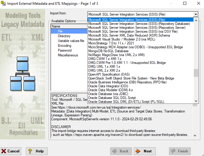
Task: Go to the next wizard page
Action: click(145, 151)
